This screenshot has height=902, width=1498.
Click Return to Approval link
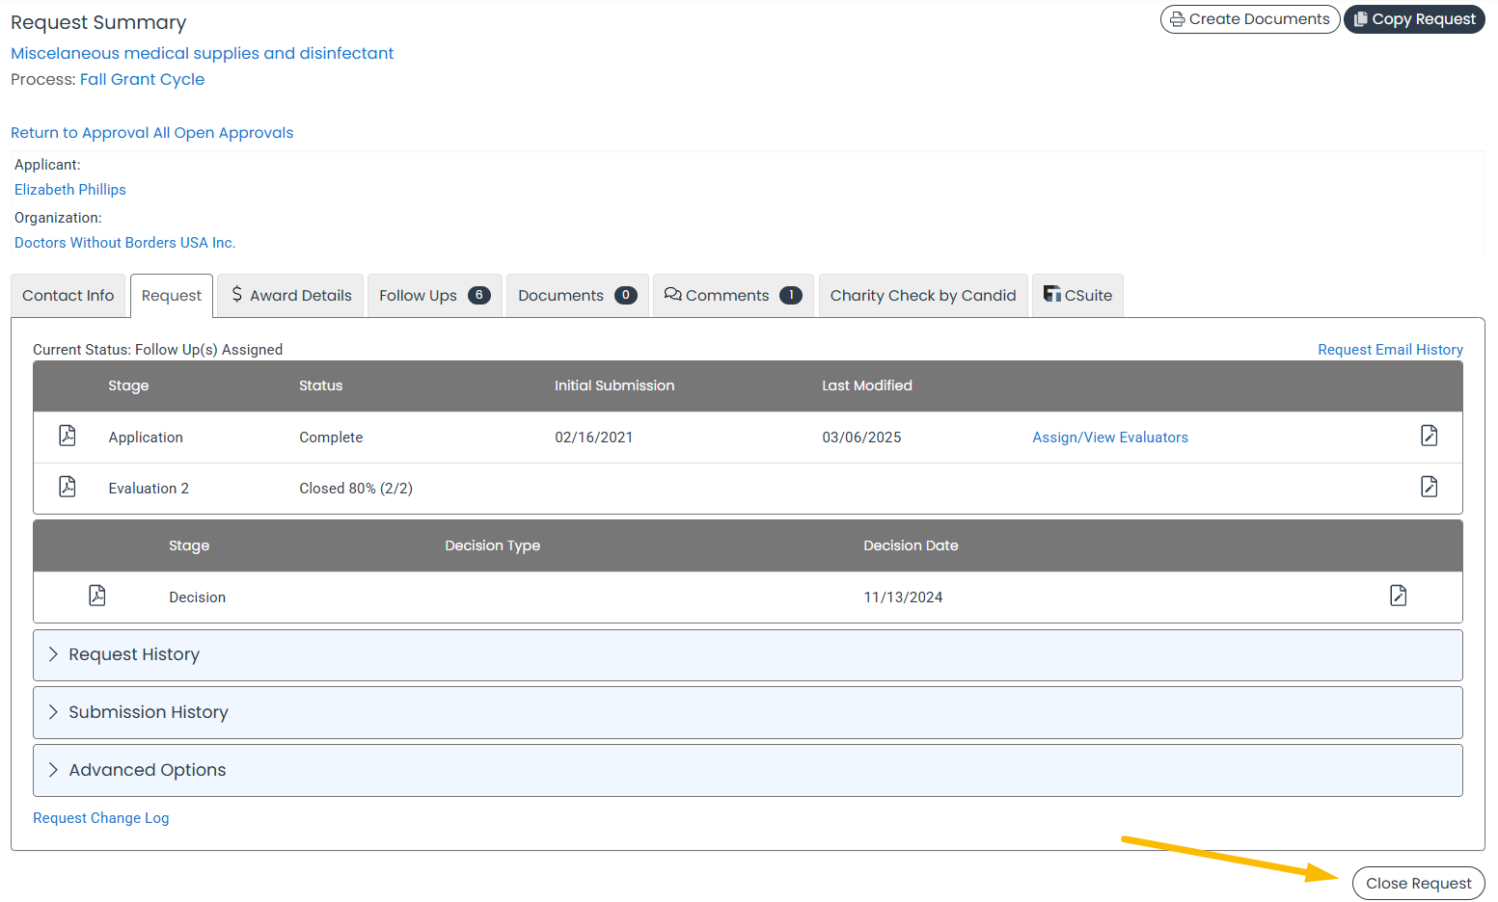pos(80,133)
